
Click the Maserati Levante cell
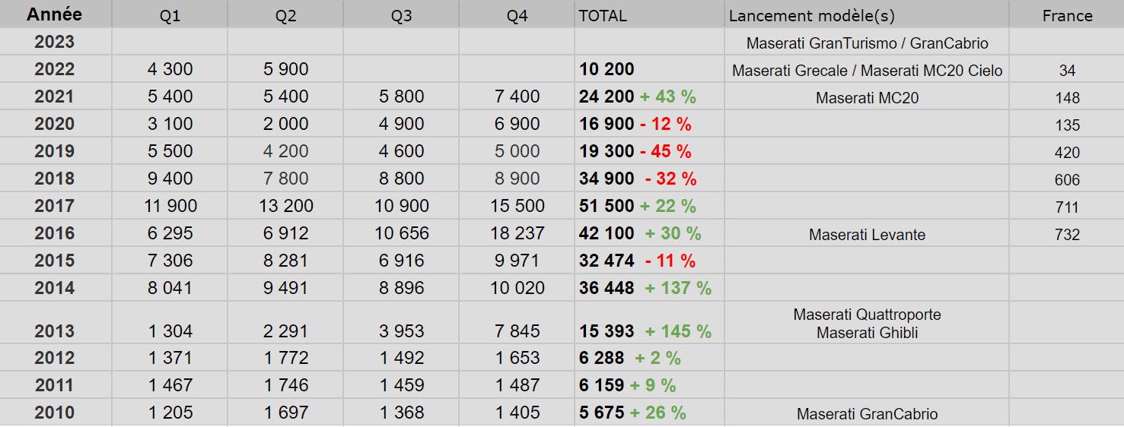point(867,235)
